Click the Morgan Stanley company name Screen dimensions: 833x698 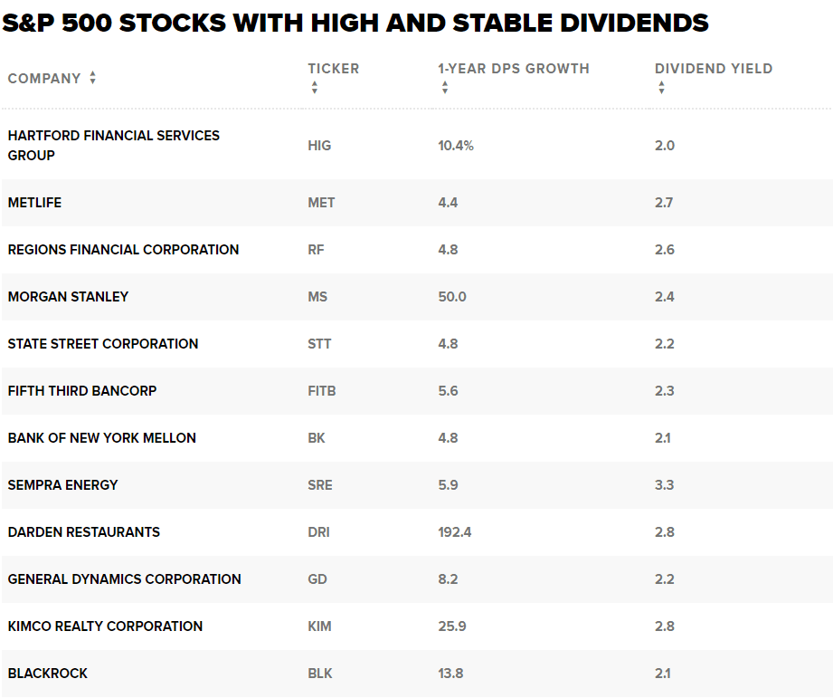[68, 297]
